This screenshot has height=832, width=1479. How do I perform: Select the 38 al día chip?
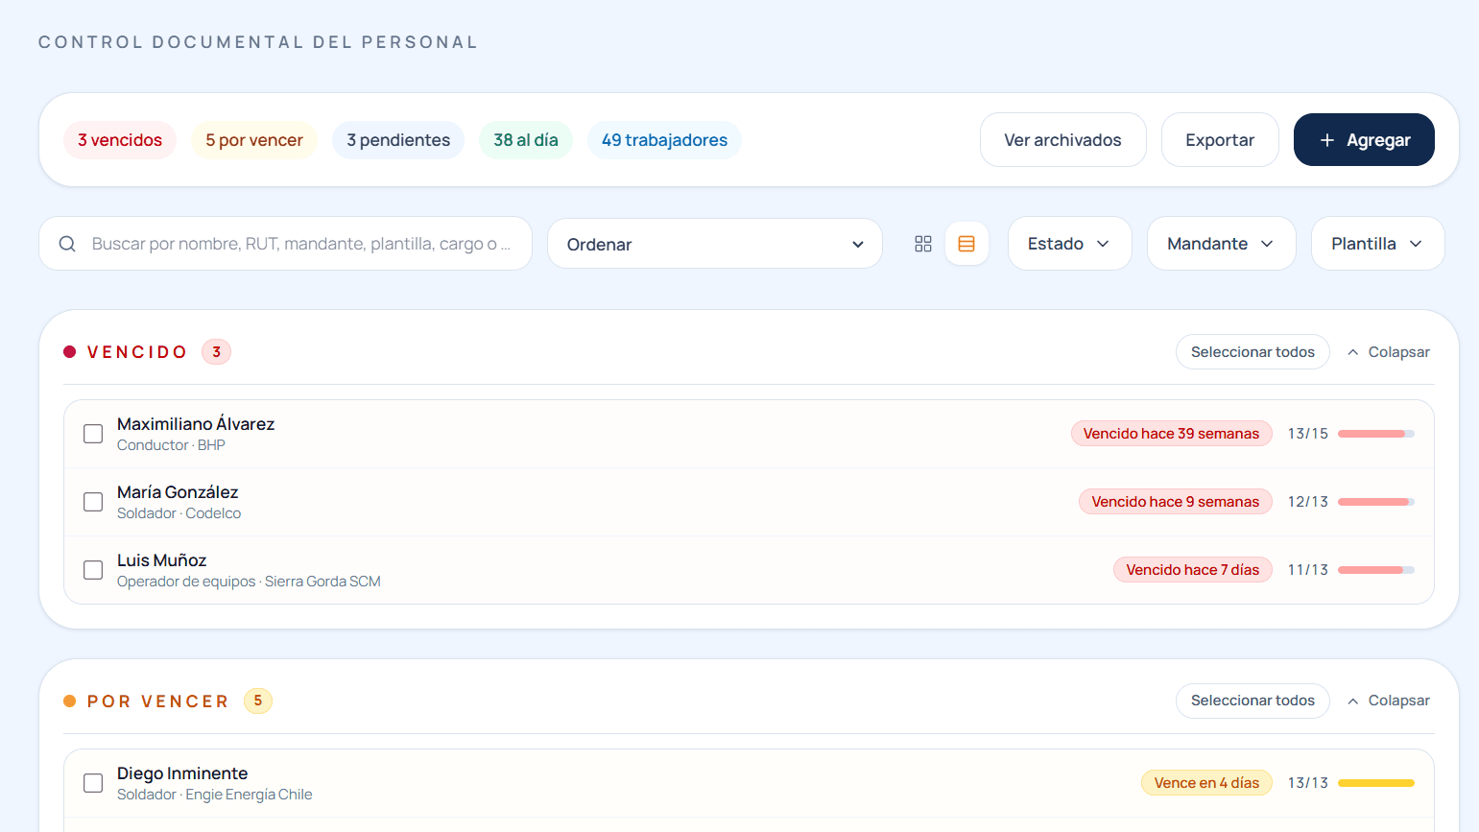coord(526,140)
